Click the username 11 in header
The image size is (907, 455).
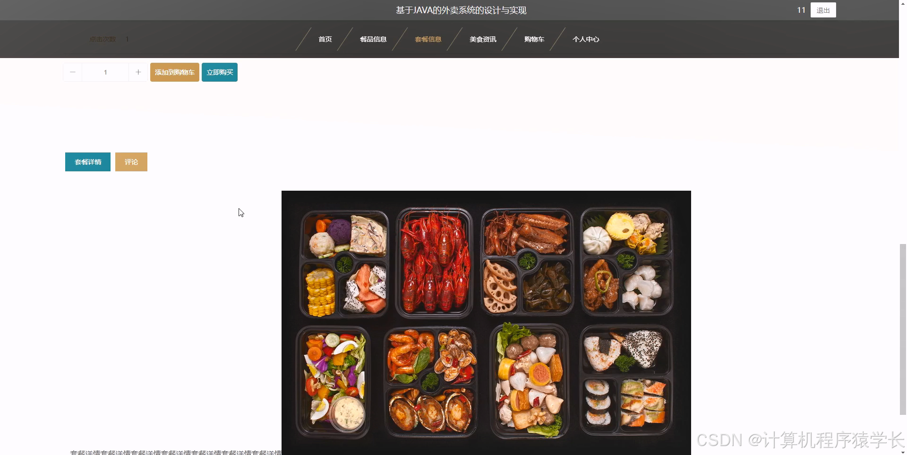pos(801,10)
